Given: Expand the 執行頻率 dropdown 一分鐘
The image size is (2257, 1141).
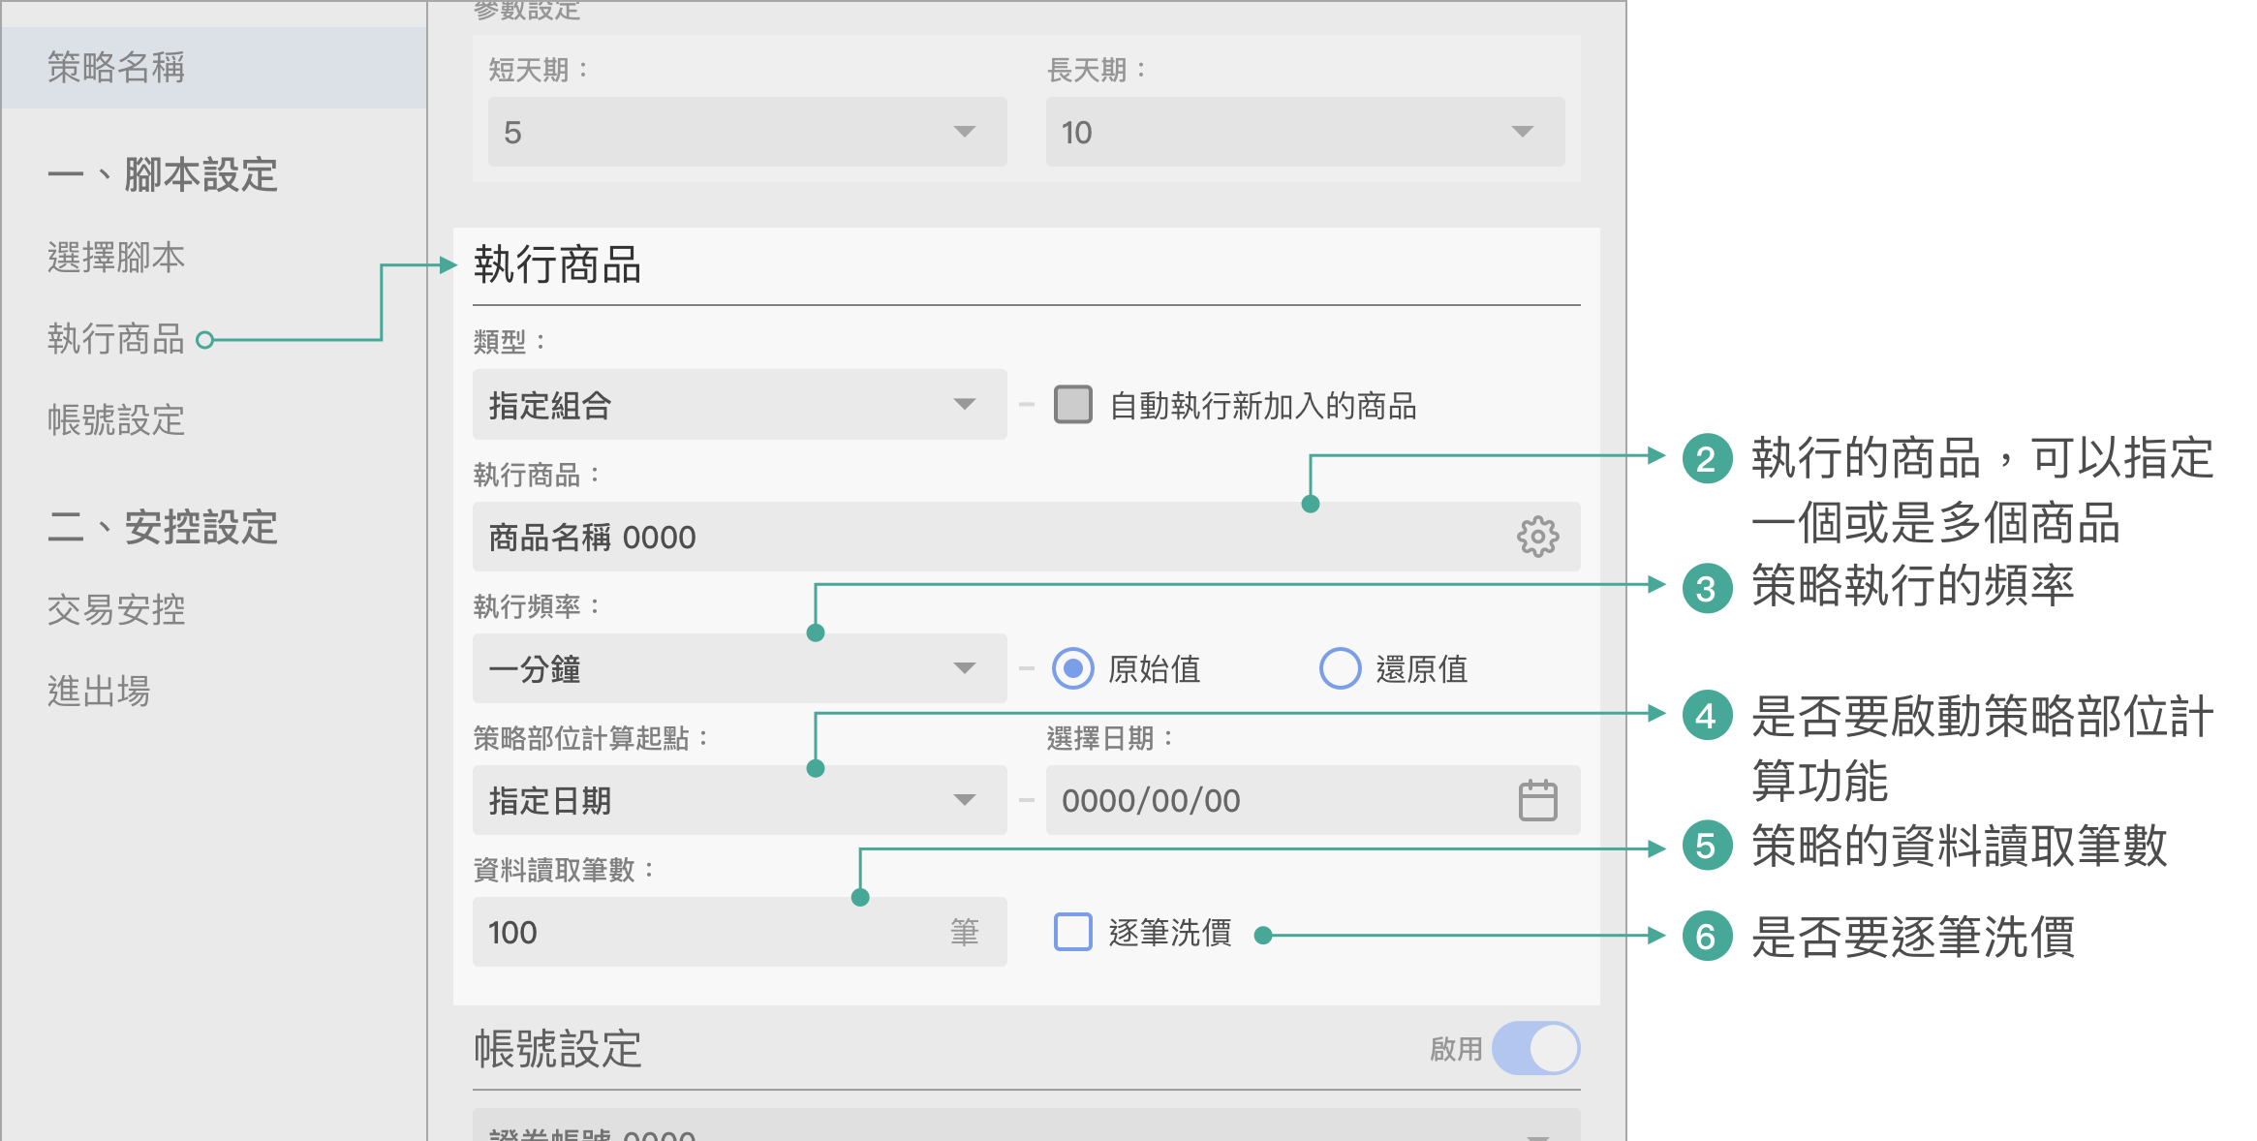Looking at the screenshot, I should coord(738,668).
